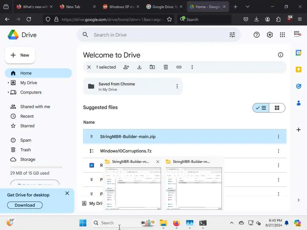The image size is (307, 230).
Task: Open More actions menu in selection toolbar
Action: point(192,67)
